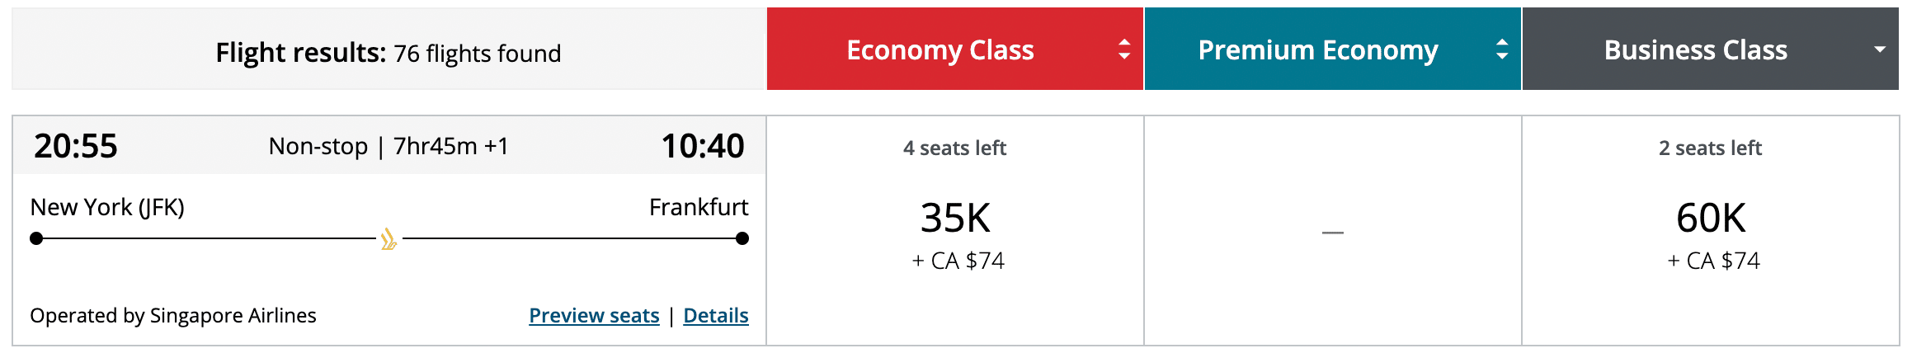The width and height of the screenshot is (1912, 353).
Task: Toggle the Economy Class sort arrows
Action: tap(1123, 49)
